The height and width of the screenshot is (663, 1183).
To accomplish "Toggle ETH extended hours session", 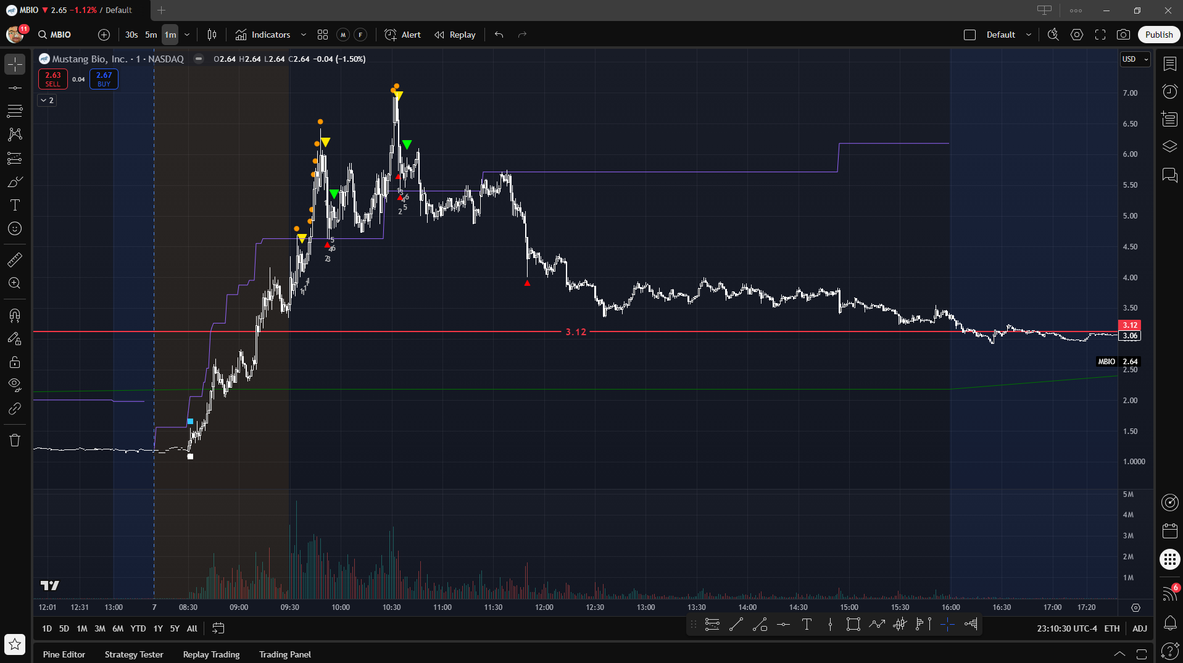I will point(1112,628).
